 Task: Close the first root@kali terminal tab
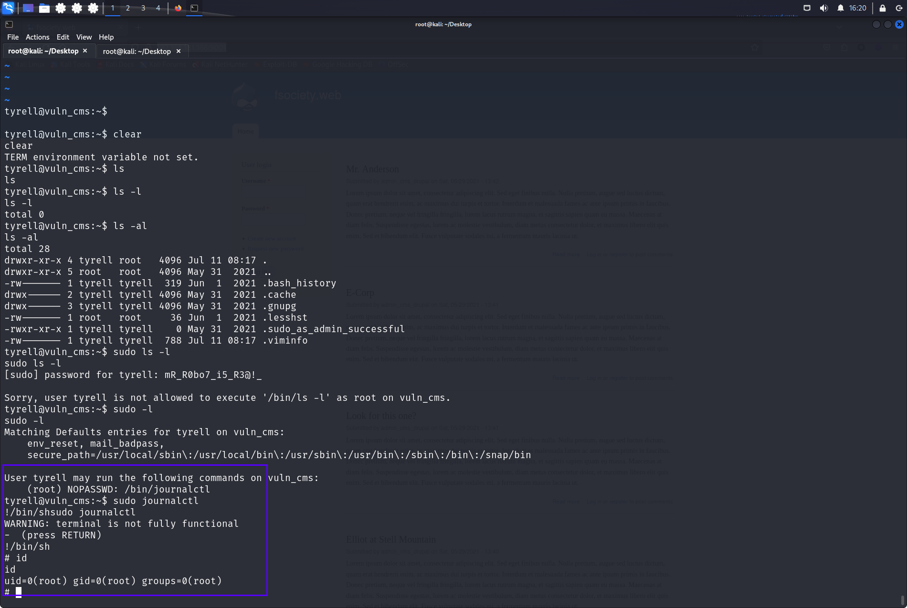tap(85, 51)
